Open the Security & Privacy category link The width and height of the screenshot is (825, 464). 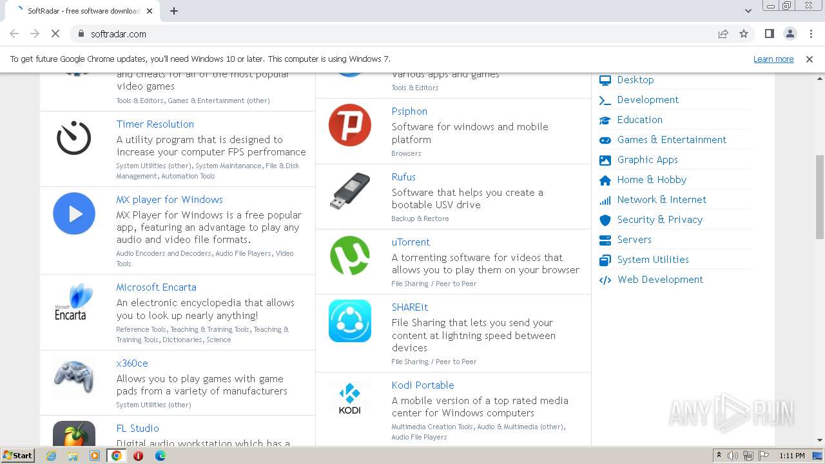(x=660, y=220)
